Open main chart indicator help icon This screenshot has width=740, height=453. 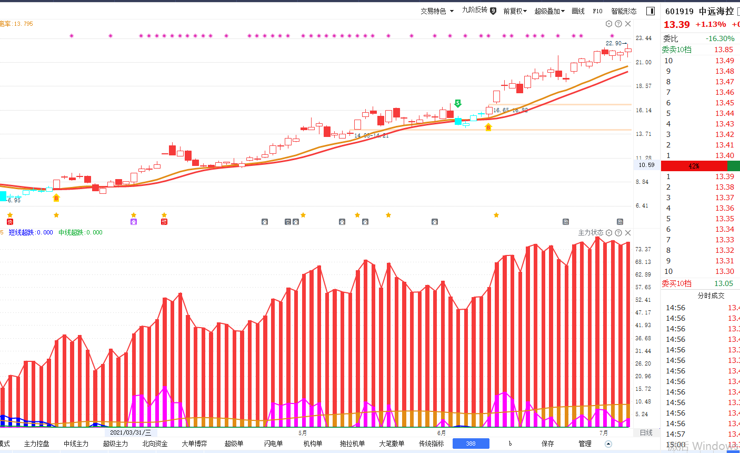(x=618, y=24)
